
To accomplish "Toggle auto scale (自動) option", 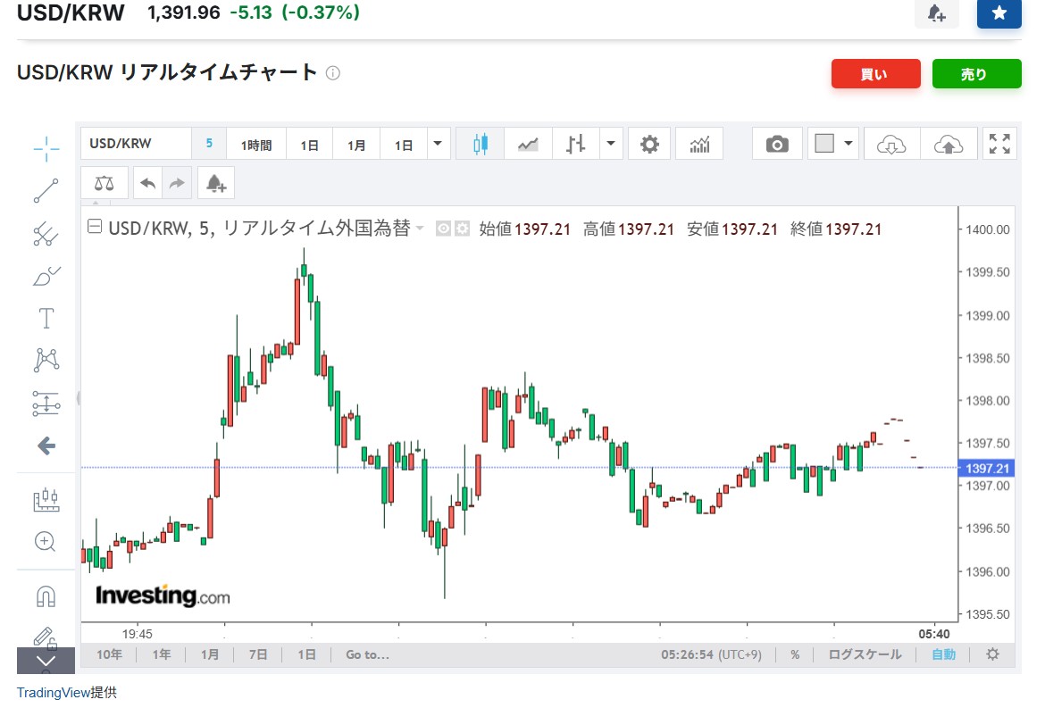I will [x=943, y=654].
